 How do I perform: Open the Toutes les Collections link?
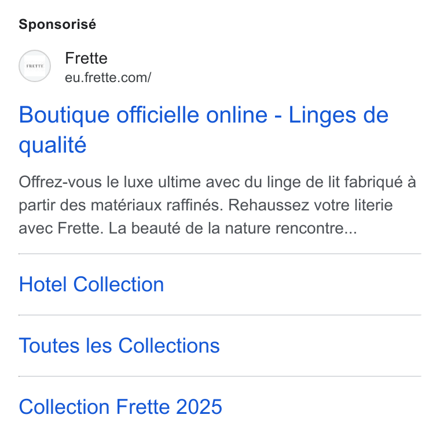[119, 346]
